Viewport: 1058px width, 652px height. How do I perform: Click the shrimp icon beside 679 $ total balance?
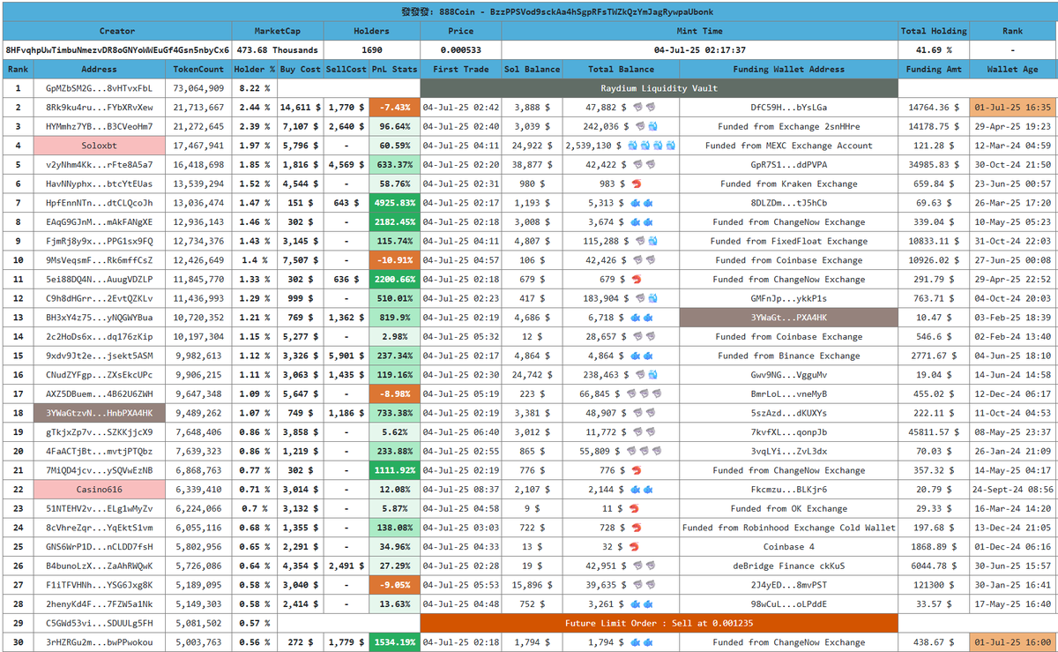pos(635,279)
